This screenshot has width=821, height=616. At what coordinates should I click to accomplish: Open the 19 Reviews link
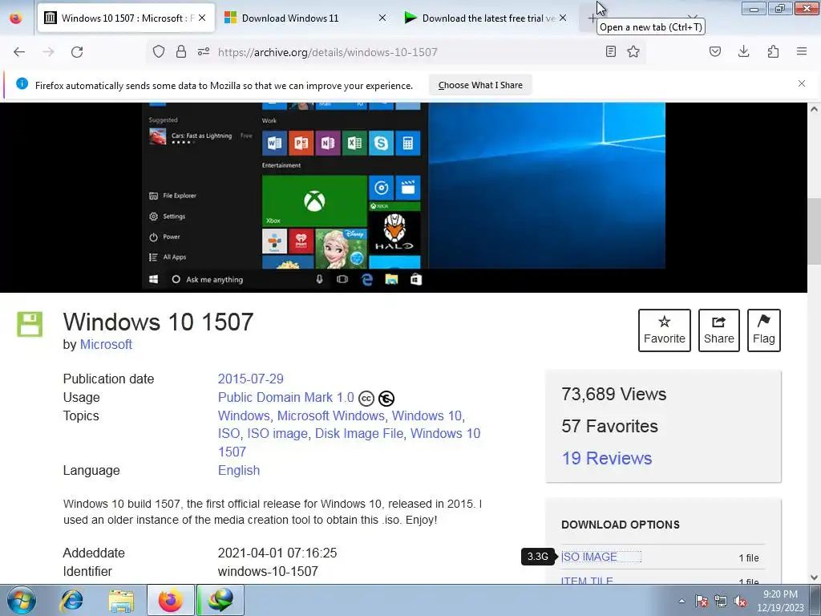point(607,458)
